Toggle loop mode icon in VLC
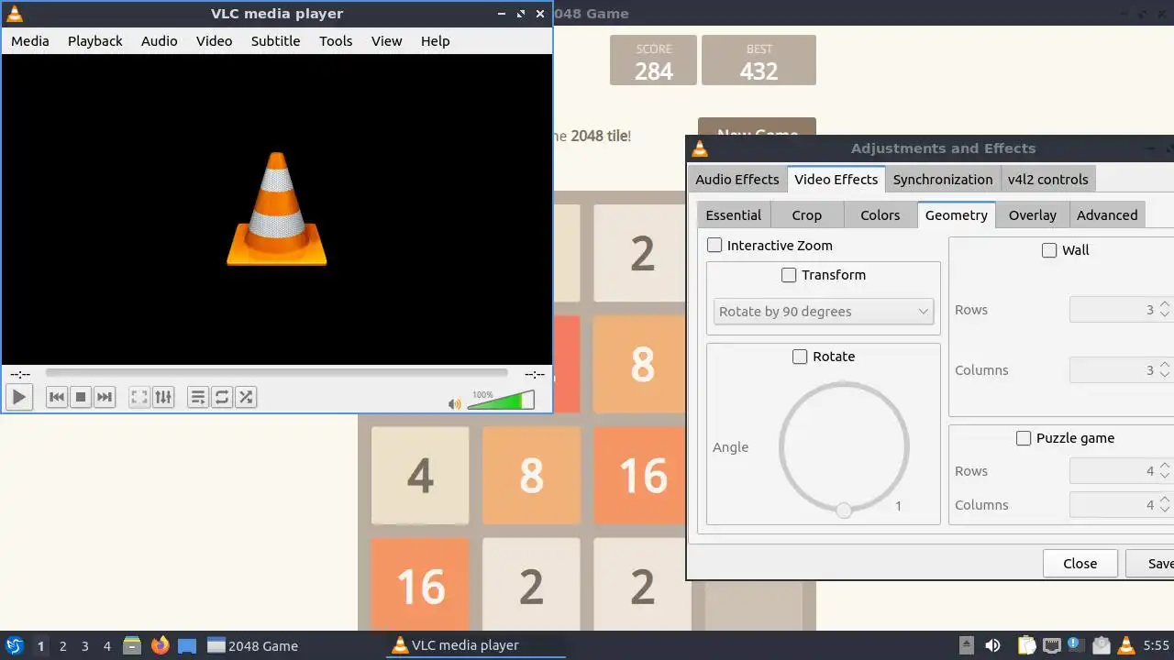 pos(222,397)
